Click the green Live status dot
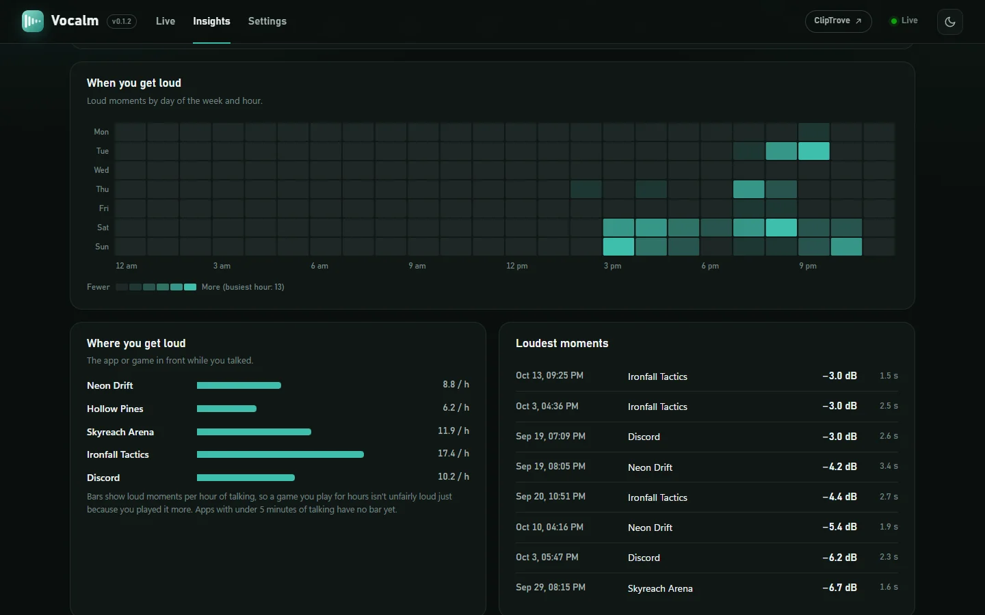 click(893, 21)
